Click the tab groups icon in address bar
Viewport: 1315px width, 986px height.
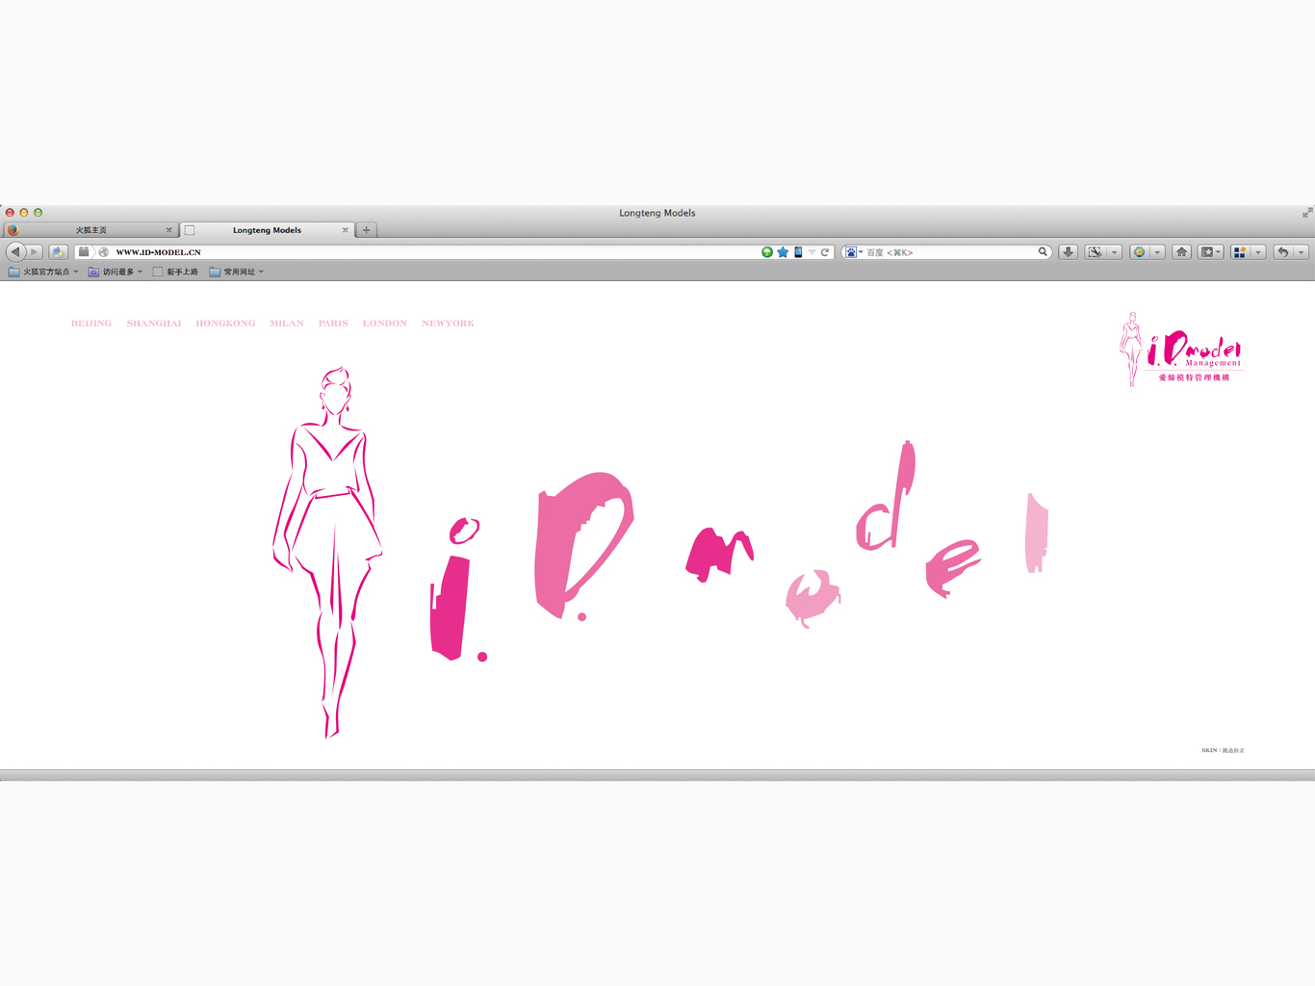(x=84, y=252)
